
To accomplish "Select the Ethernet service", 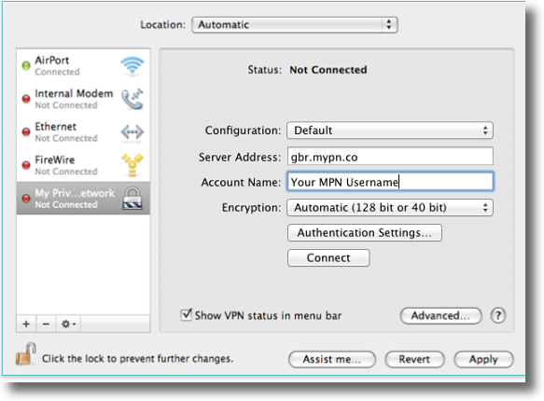I will click(x=83, y=132).
